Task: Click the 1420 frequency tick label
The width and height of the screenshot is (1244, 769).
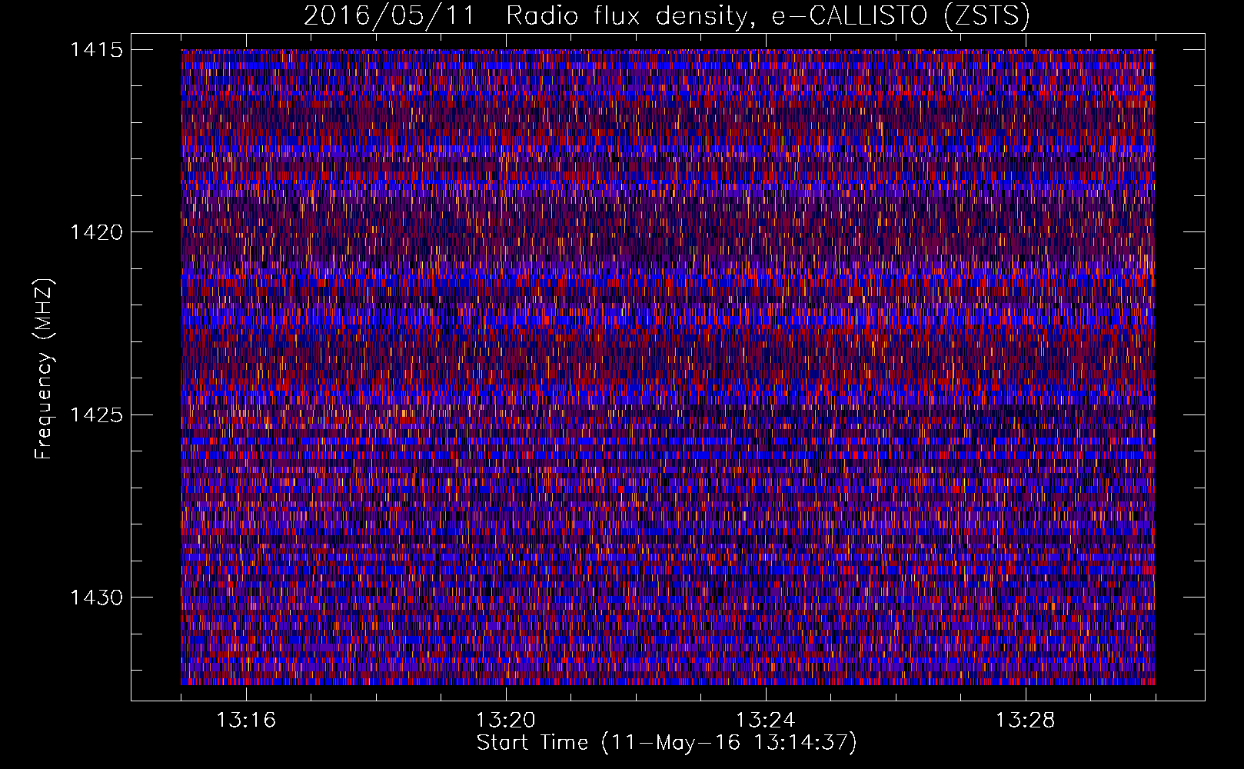Action: click(96, 232)
